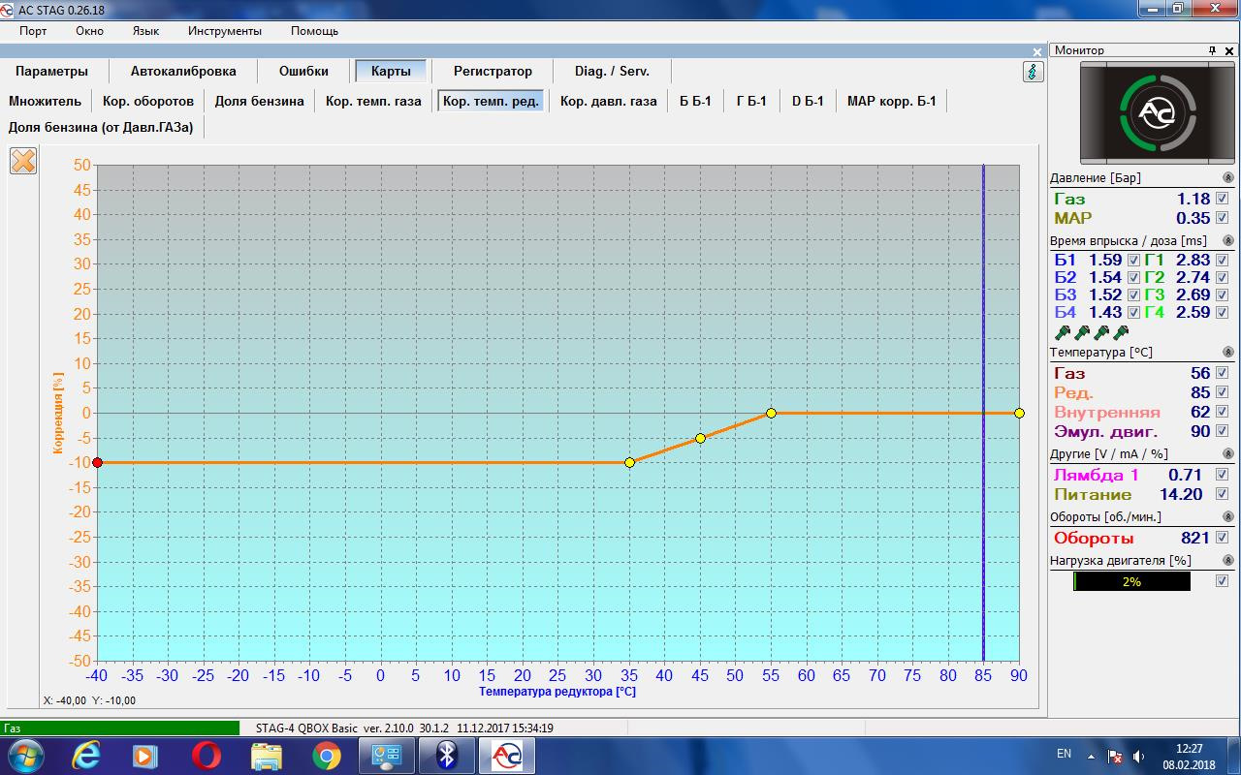Collapse the Температура [°C] section
This screenshot has width=1241, height=775.
(x=1228, y=353)
